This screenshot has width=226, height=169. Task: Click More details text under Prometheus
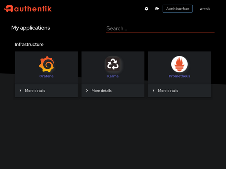(168, 91)
